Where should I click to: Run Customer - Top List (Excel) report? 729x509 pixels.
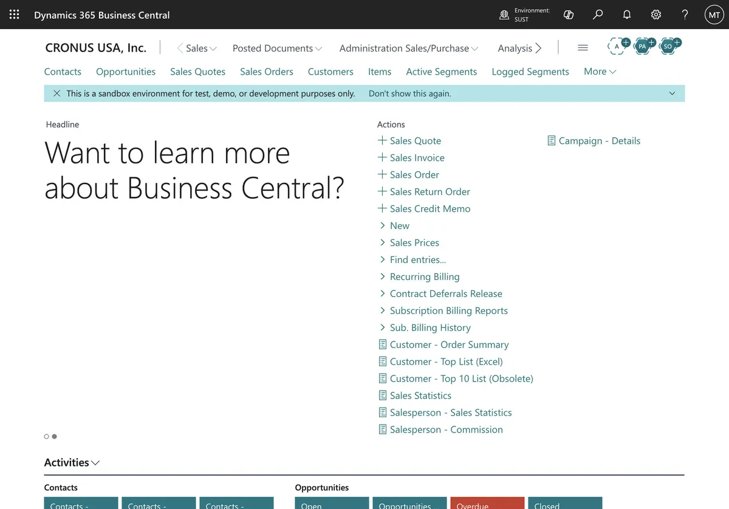(x=440, y=361)
